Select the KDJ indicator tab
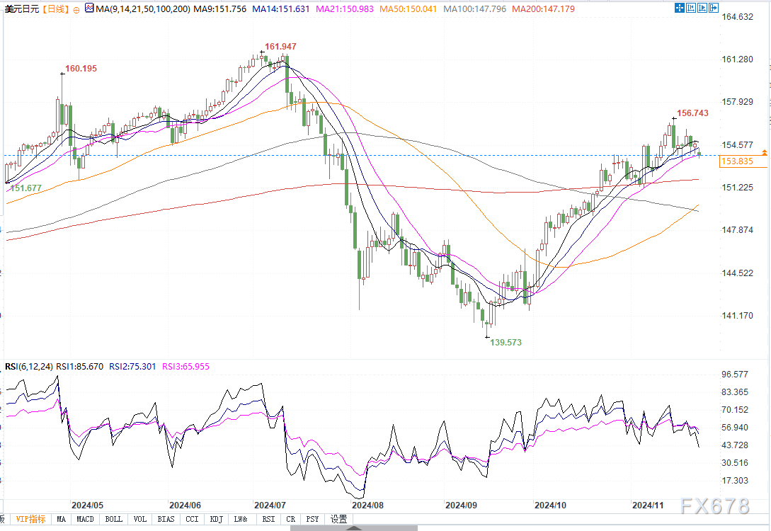 (x=217, y=519)
